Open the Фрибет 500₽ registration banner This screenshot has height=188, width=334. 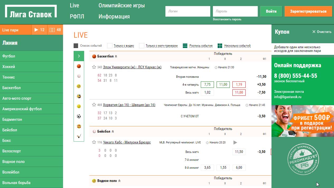[303, 121]
